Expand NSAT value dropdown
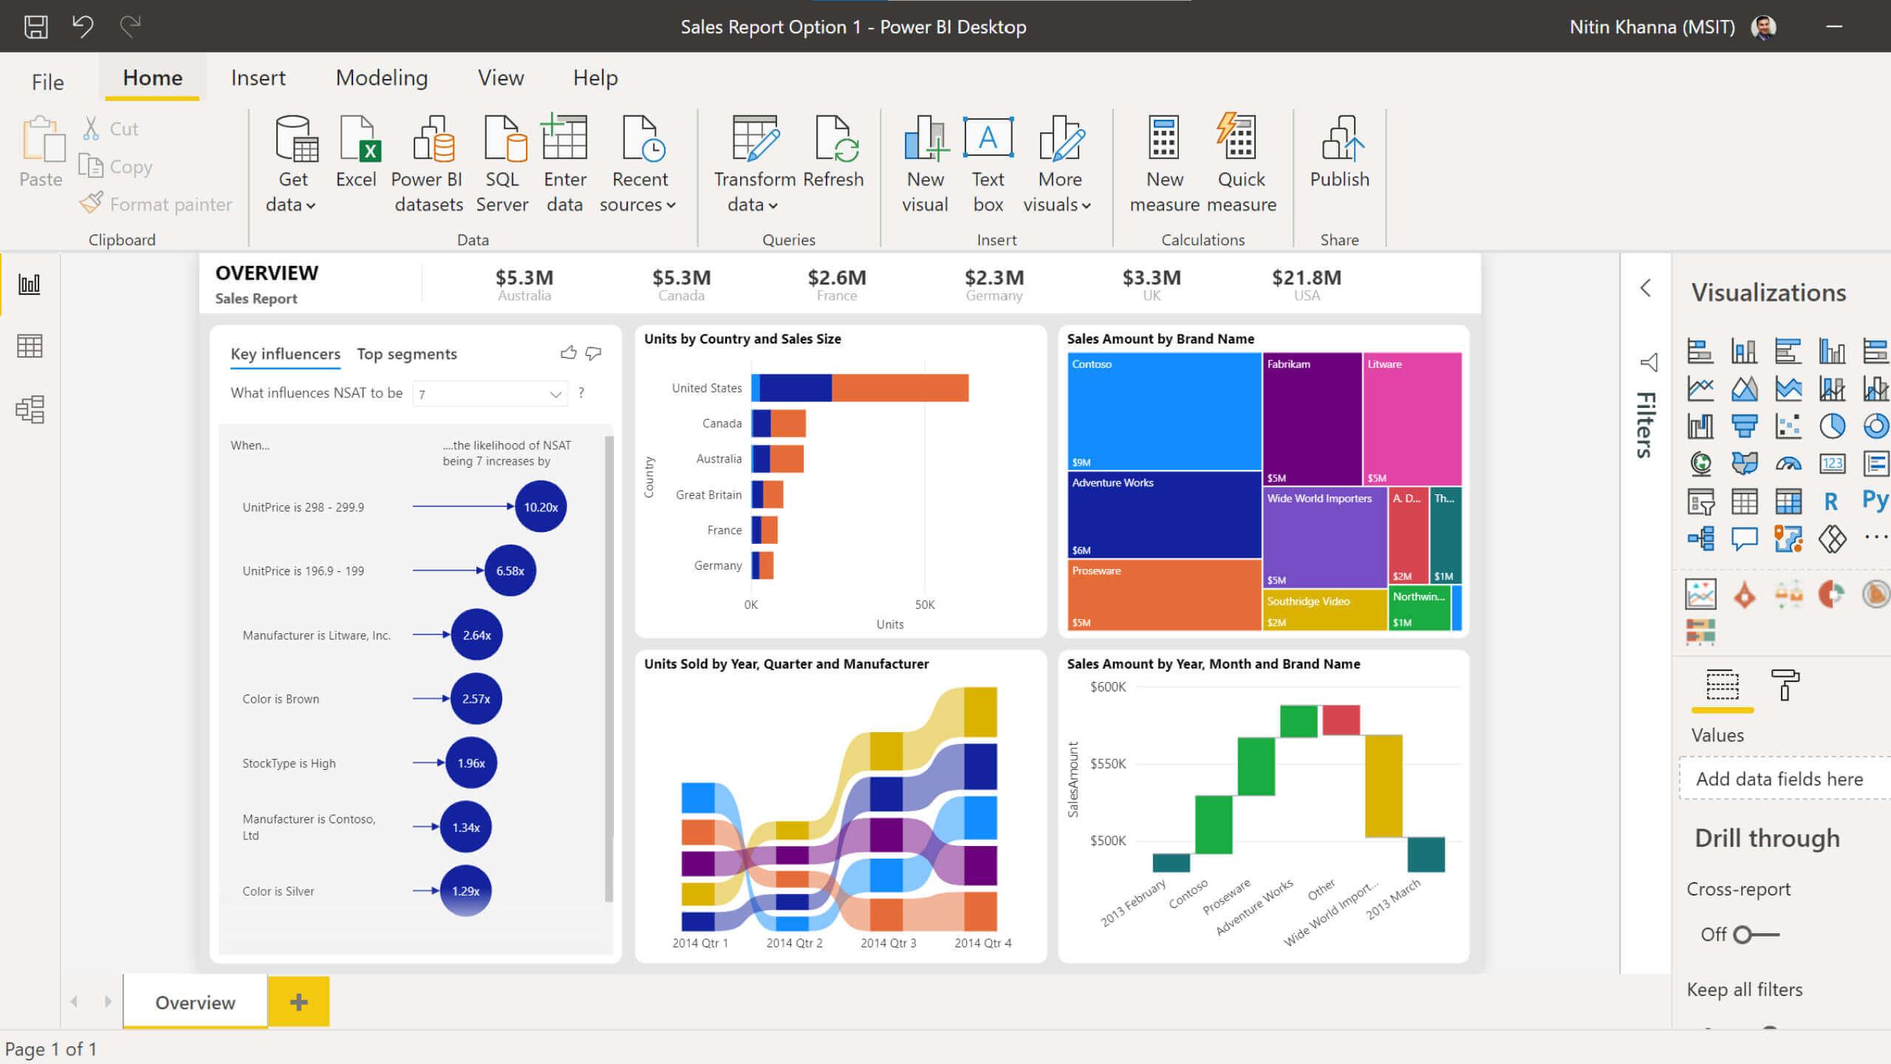 tap(556, 392)
